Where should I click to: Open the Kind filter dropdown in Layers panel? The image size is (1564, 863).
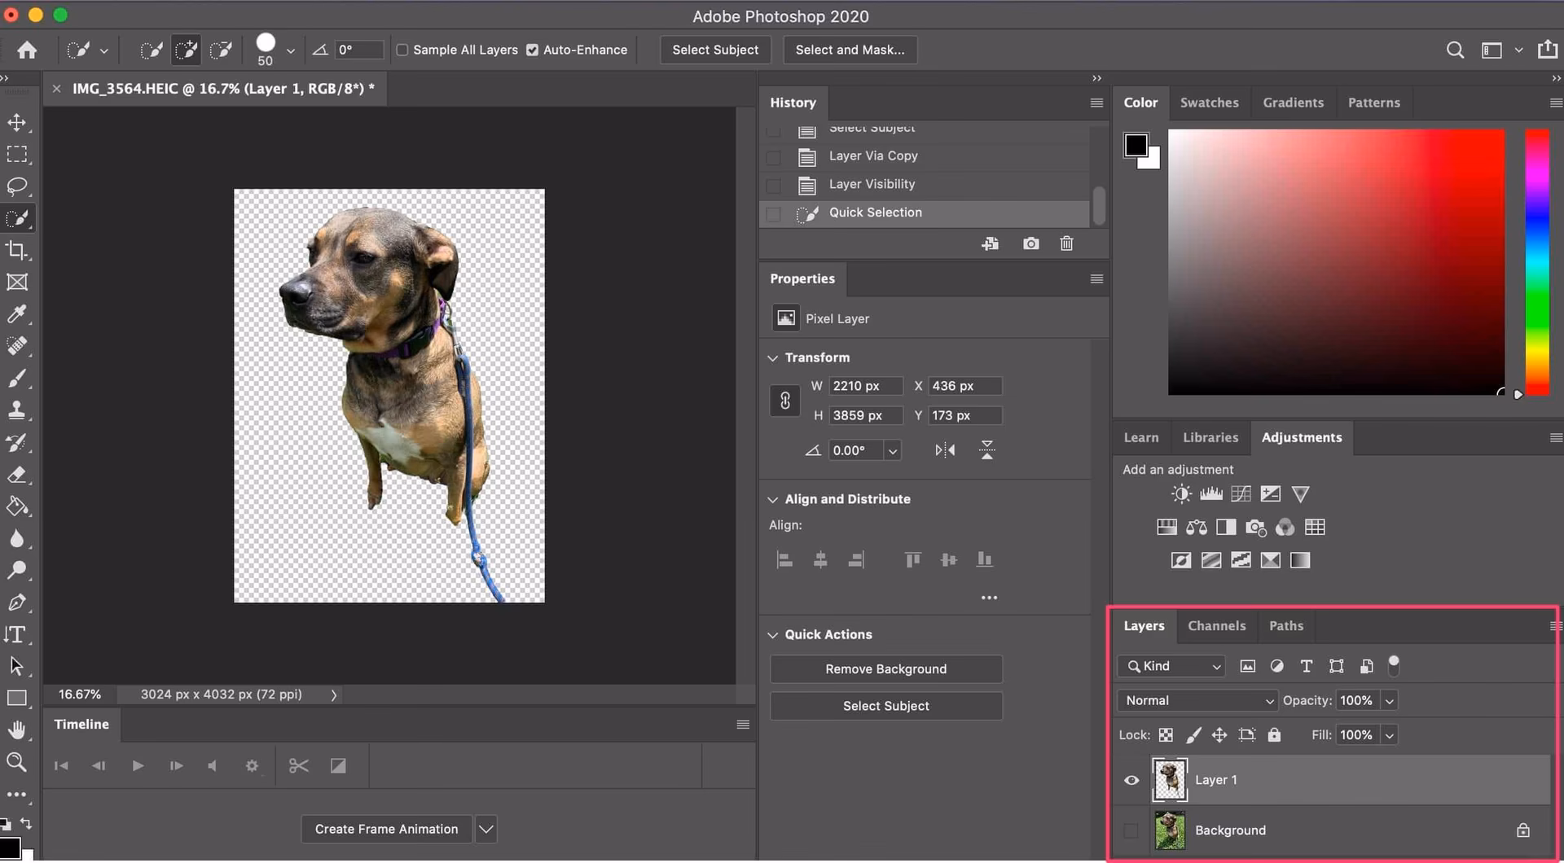coord(1170,666)
